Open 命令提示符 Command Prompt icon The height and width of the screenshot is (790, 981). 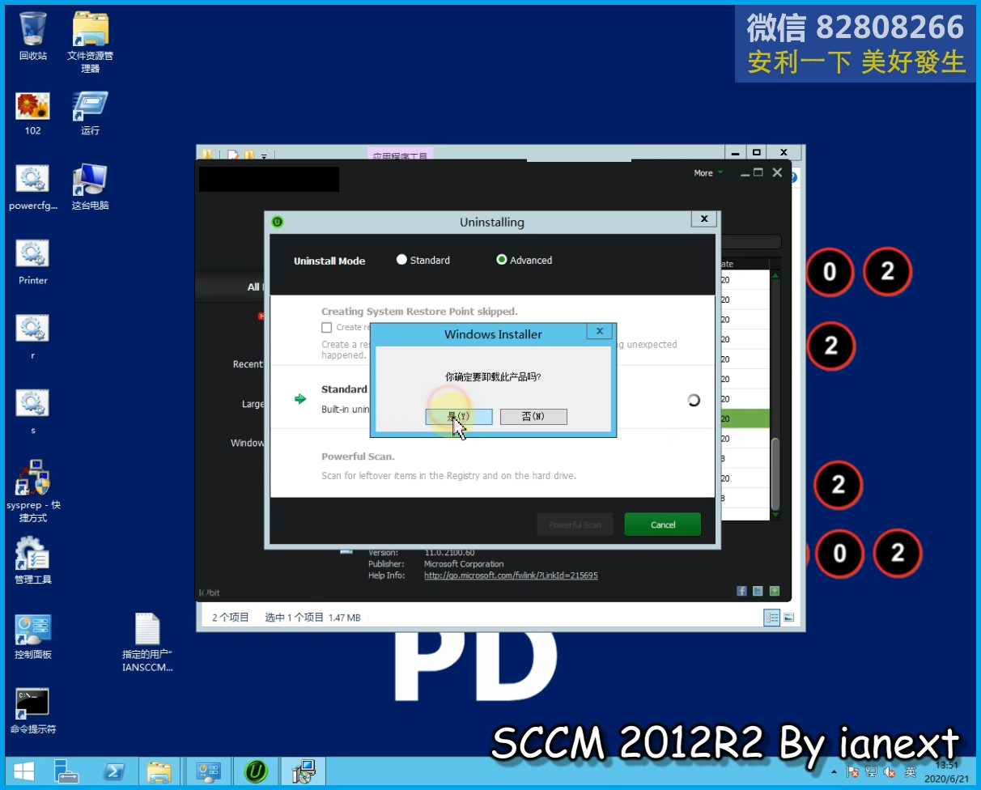pyautogui.click(x=33, y=711)
